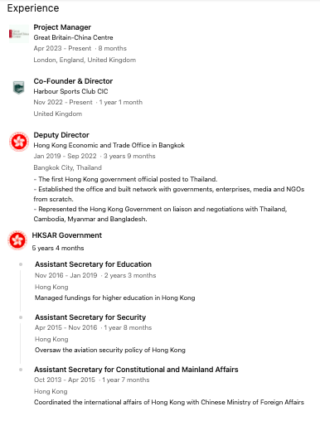Image resolution: width=320 pixels, height=421 pixels.
Task: Click the Great Britain-China Centre logo
Action: coord(19,34)
